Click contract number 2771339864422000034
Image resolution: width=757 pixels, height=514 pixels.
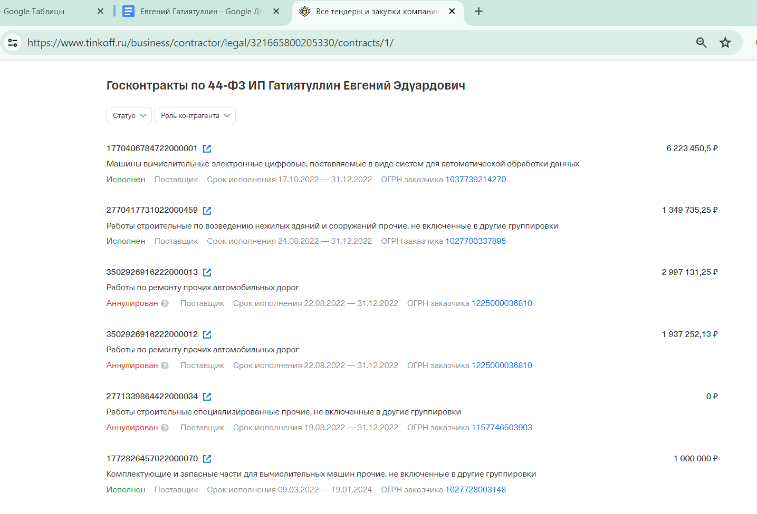pyautogui.click(x=152, y=397)
